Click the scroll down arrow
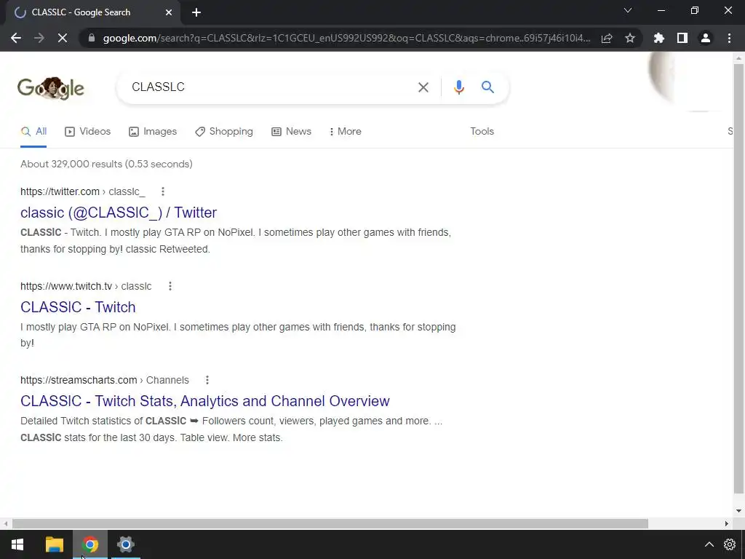 (x=738, y=511)
